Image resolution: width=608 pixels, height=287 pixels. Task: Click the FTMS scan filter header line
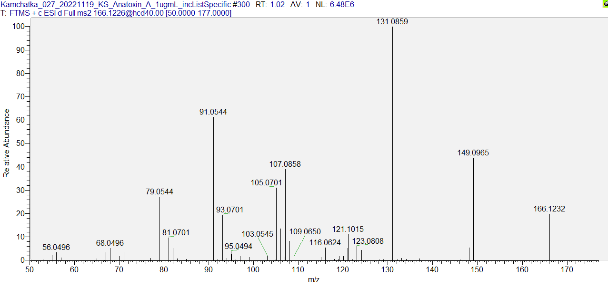[116, 13]
